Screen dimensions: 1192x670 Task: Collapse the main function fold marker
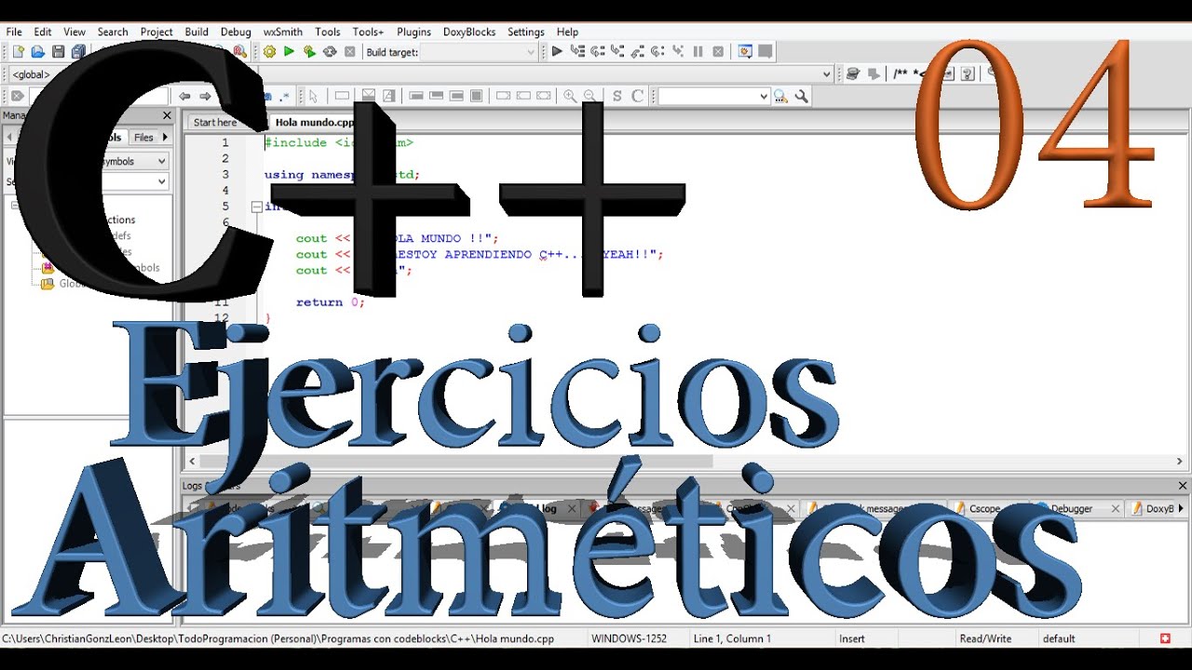257,207
